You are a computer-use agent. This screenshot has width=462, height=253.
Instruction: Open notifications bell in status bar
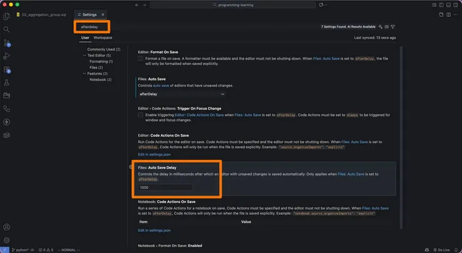(456, 250)
